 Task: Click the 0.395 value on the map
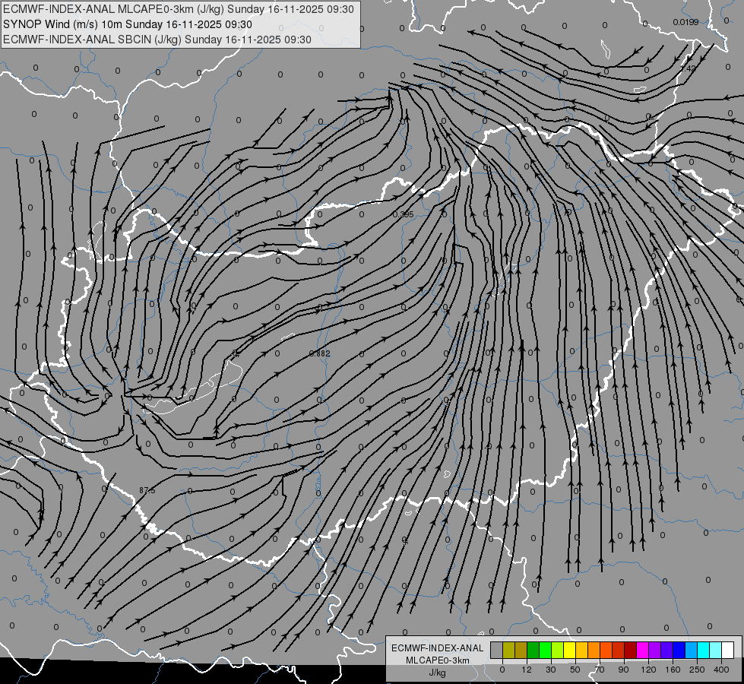point(404,214)
